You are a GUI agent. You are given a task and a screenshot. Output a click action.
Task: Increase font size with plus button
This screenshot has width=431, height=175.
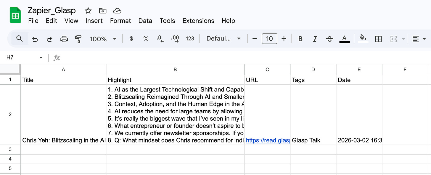tap(284, 39)
